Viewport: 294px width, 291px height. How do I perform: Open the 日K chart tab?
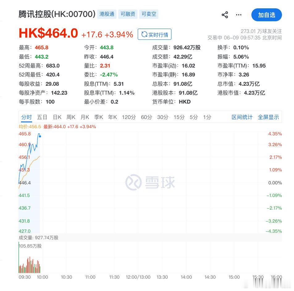(x=57, y=117)
